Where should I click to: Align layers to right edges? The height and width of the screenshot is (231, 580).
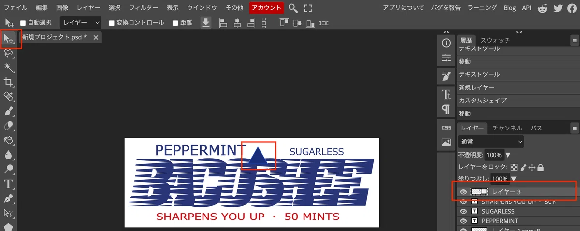pyautogui.click(x=251, y=23)
